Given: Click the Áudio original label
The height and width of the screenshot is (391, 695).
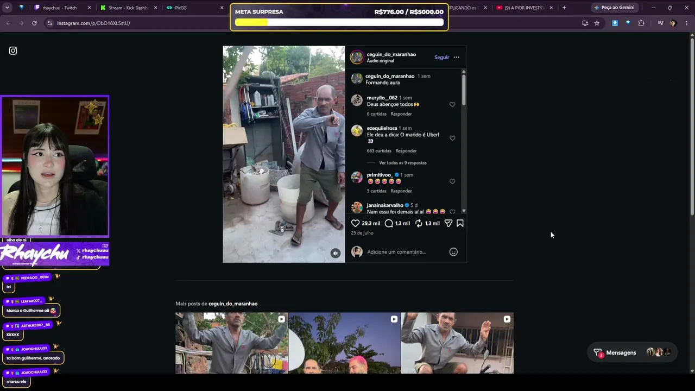Looking at the screenshot, I should 381,61.
